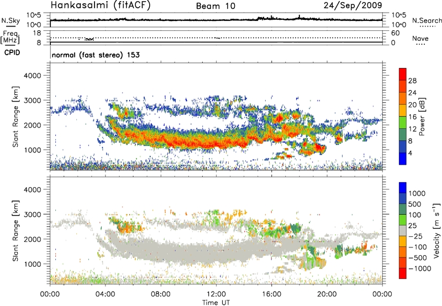Screen dimensions: 442x306
Task: Click the '08:00' time axis label
Action: (x=161, y=294)
